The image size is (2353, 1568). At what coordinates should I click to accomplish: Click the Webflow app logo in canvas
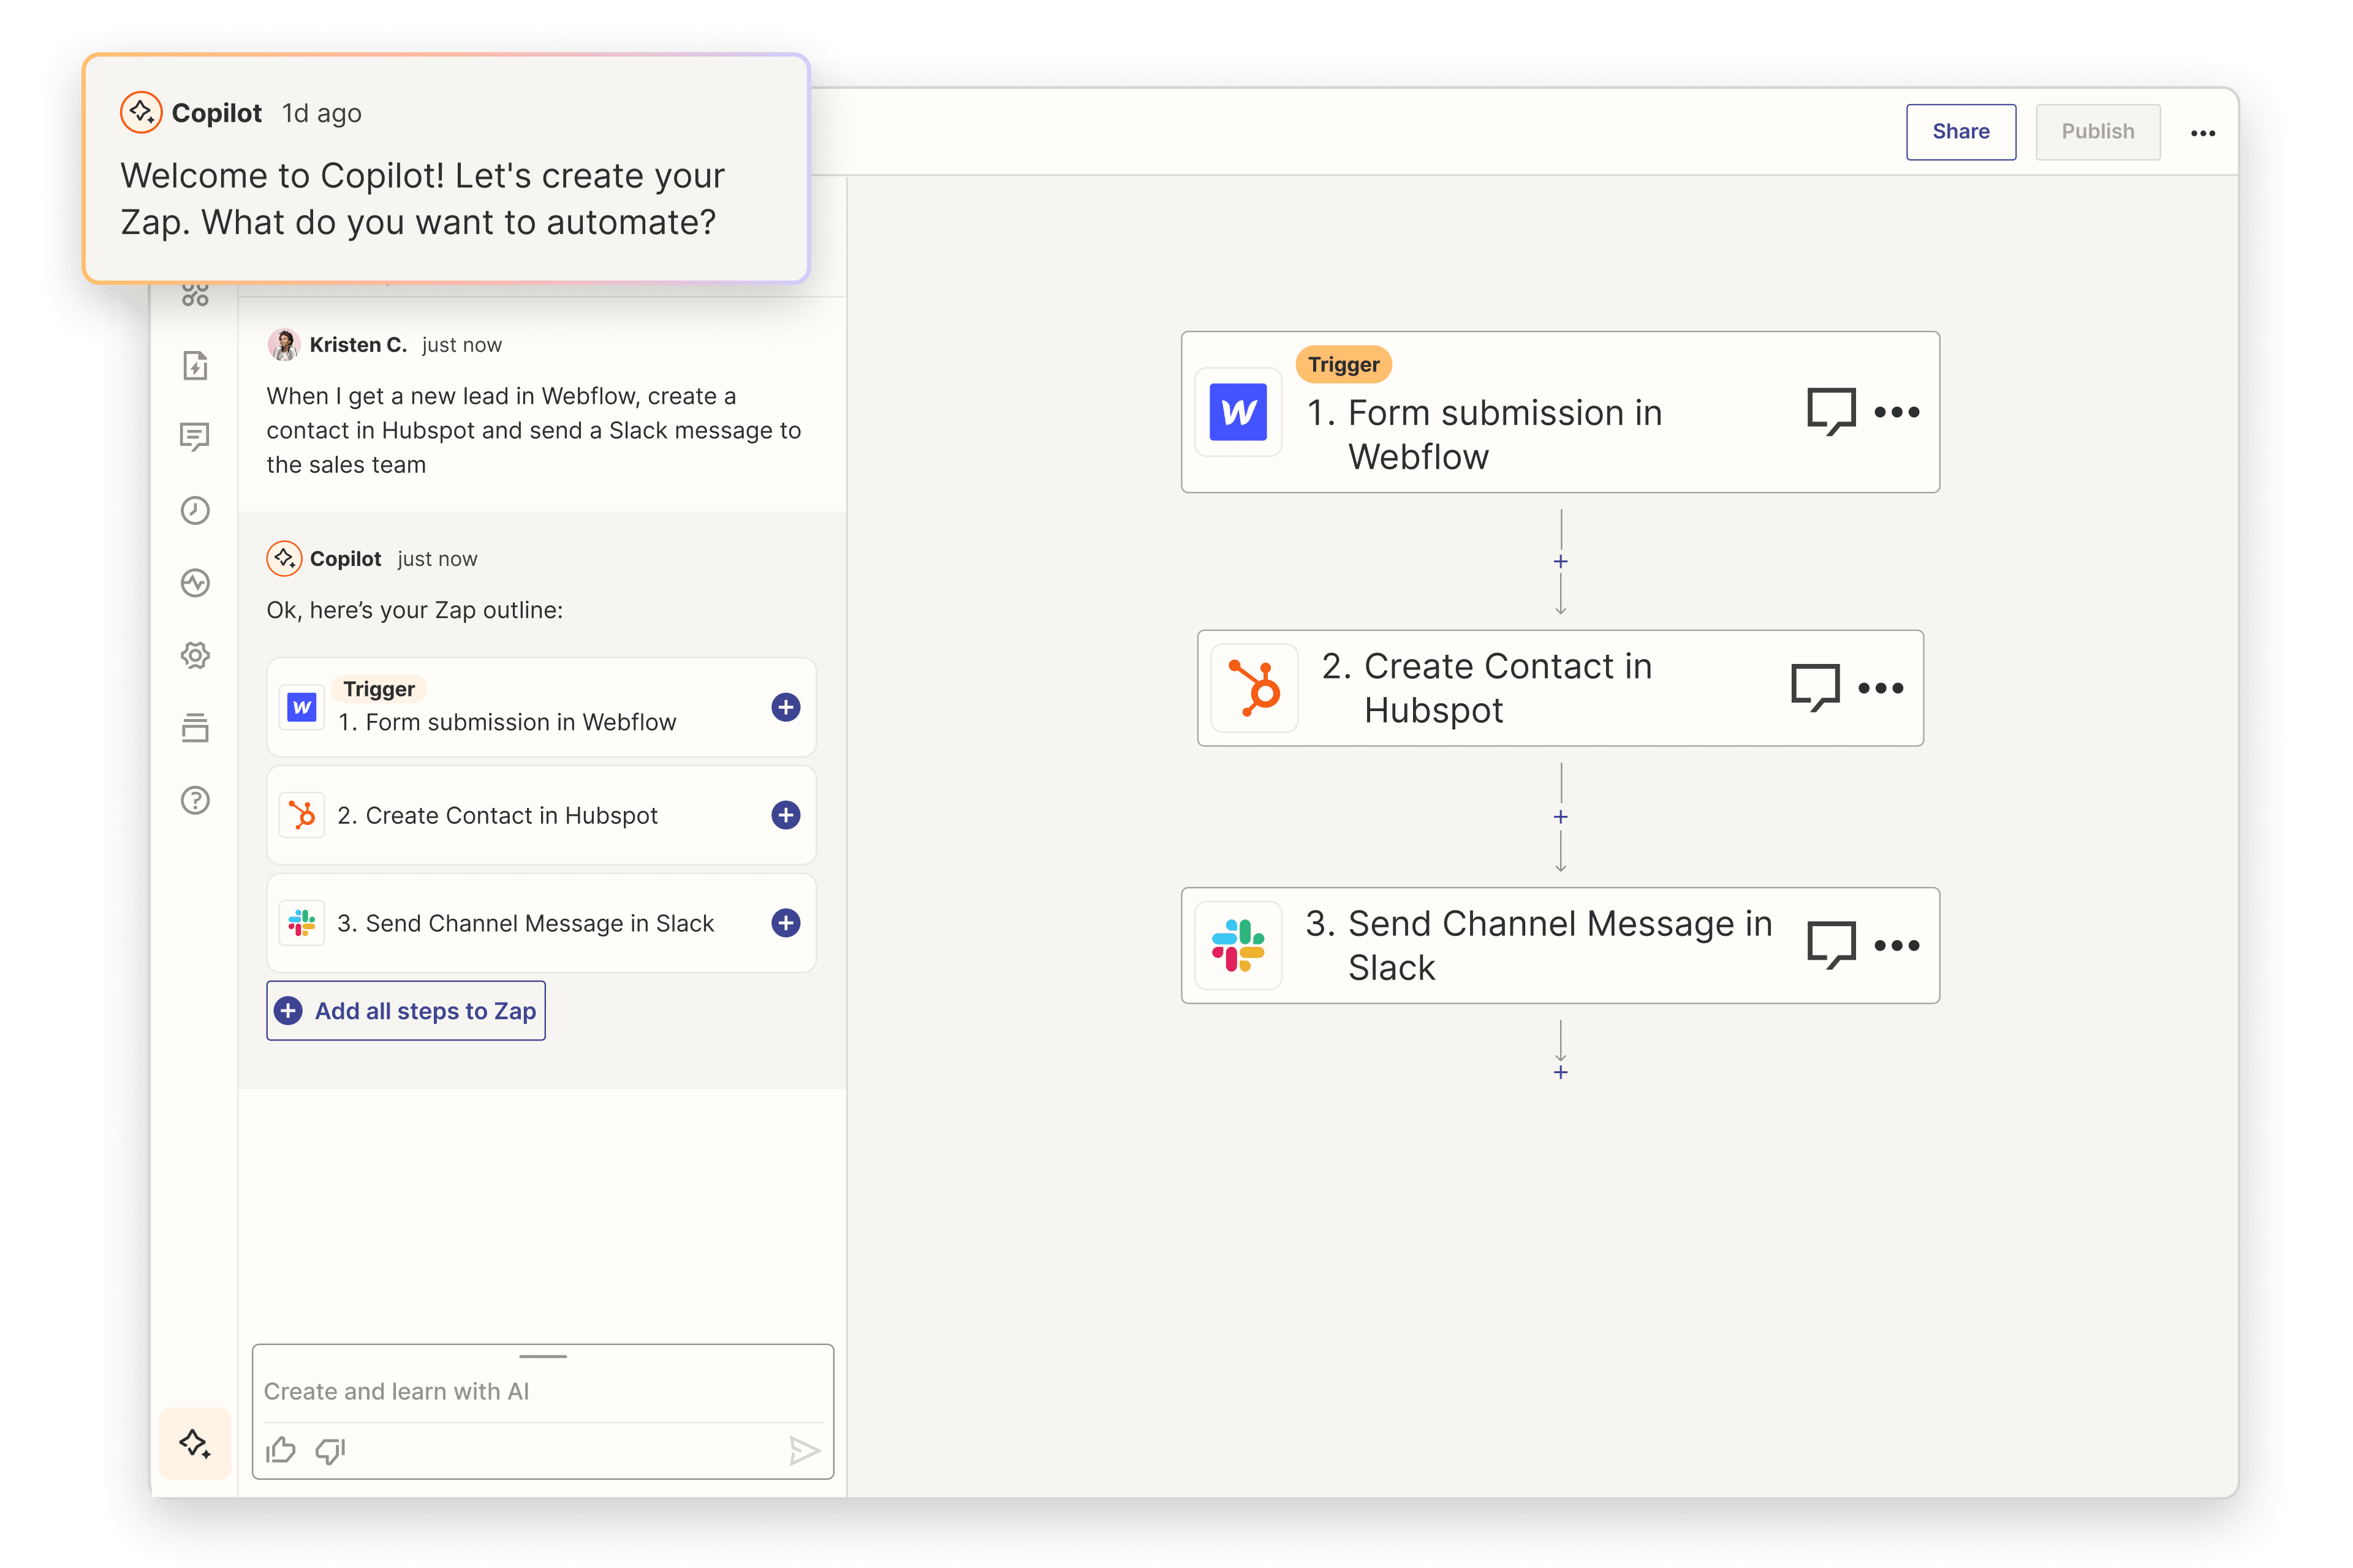click(1238, 412)
